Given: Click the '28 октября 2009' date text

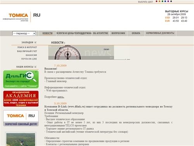Looking at the screenshot, I should point(177,14).
